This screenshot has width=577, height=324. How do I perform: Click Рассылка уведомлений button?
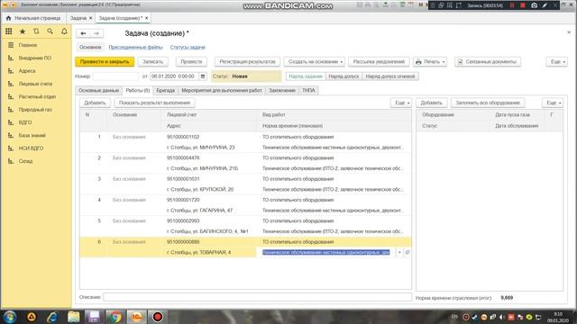click(379, 62)
